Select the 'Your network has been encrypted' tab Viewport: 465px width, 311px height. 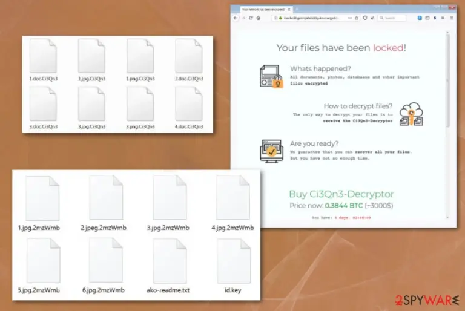pos(263,10)
